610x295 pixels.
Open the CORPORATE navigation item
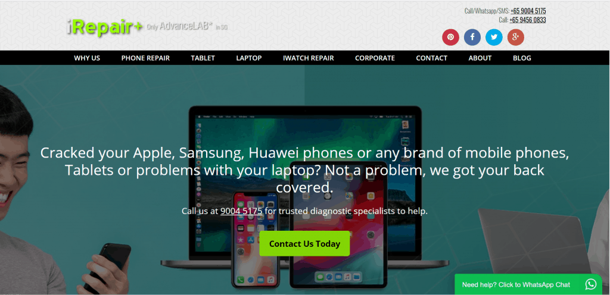(x=375, y=58)
